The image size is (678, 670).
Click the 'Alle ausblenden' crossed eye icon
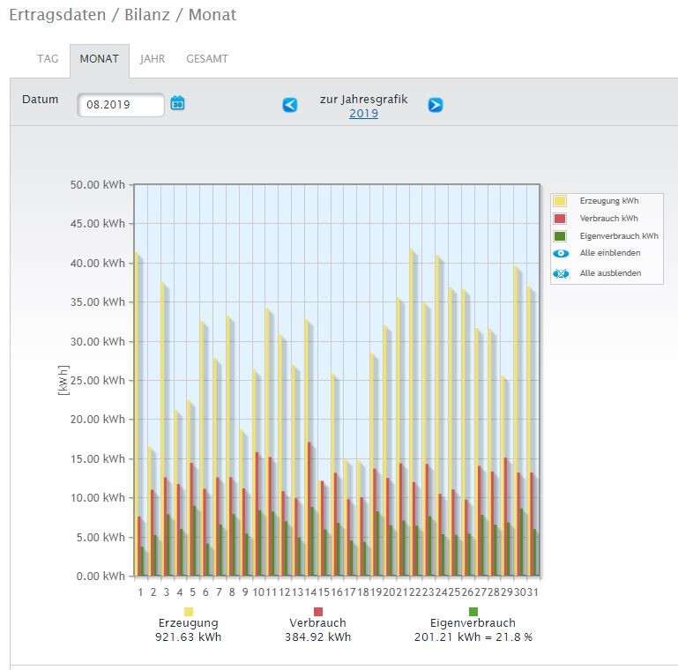(561, 273)
